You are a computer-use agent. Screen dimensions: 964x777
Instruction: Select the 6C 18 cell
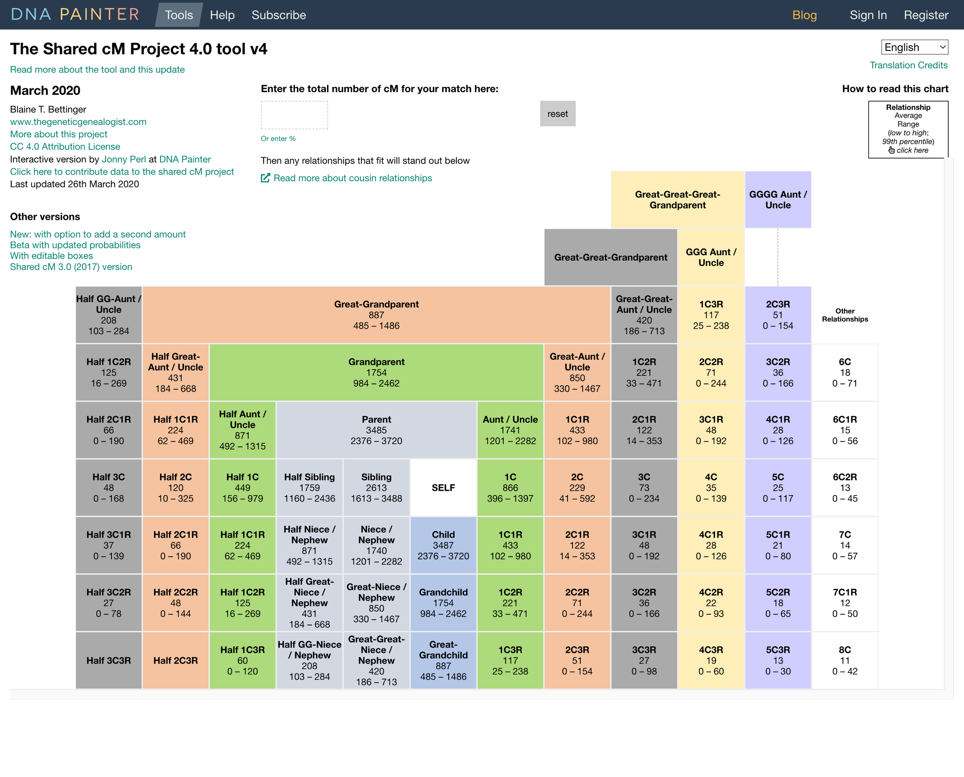click(844, 372)
